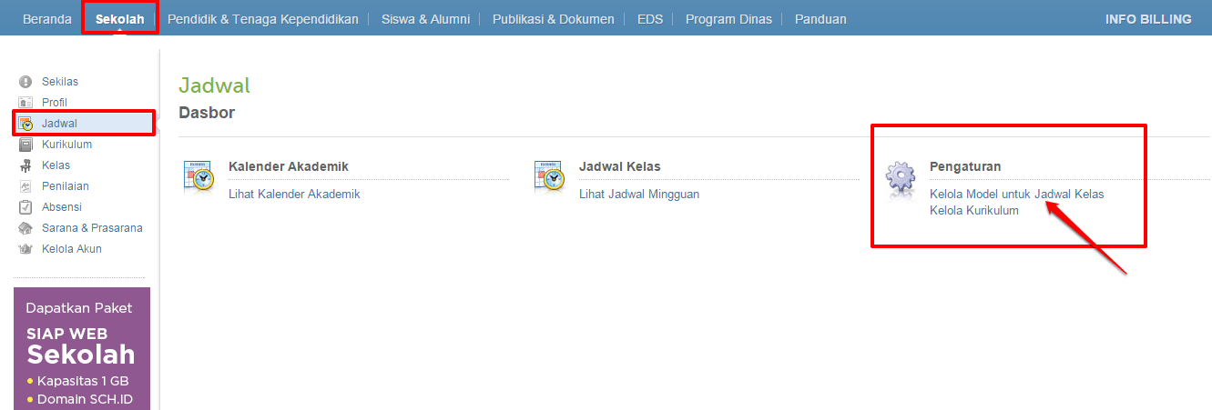Select Absensi in the sidebar
This screenshot has width=1212, height=410.
coord(62,207)
